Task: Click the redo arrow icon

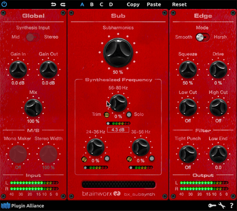Action: tap(63, 5)
